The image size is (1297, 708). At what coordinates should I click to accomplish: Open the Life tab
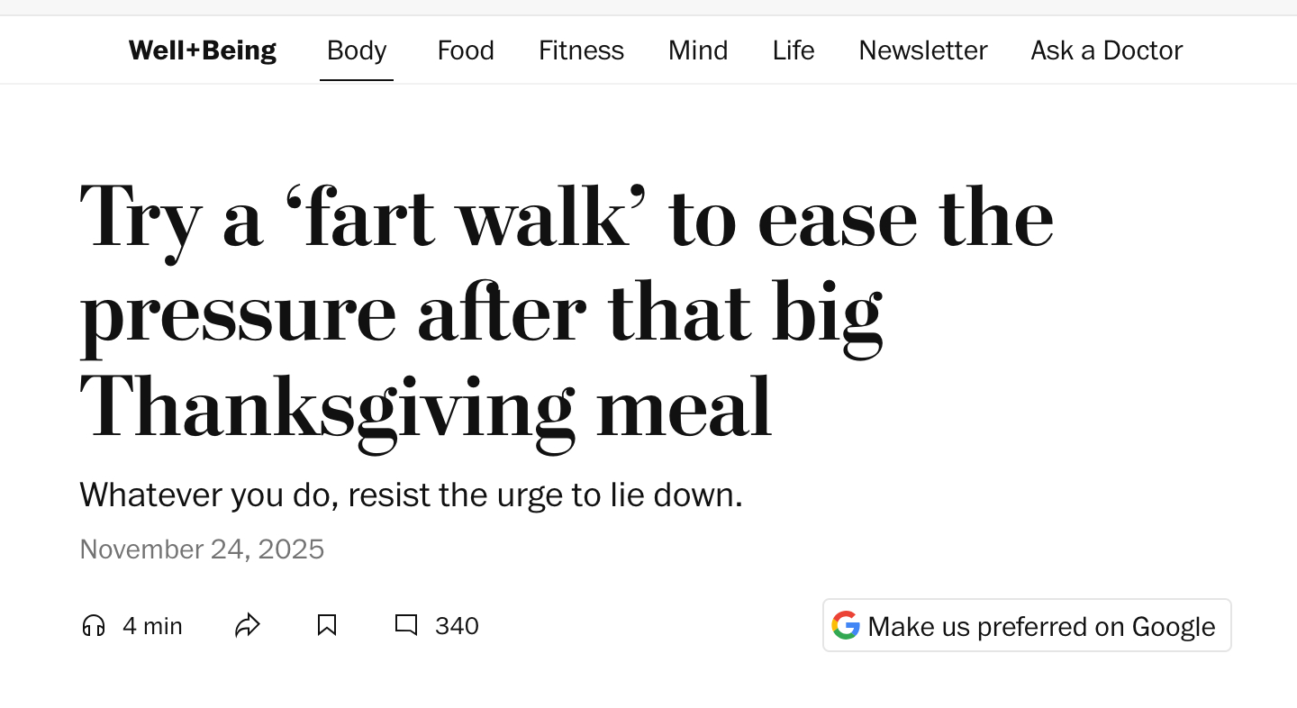coord(794,50)
